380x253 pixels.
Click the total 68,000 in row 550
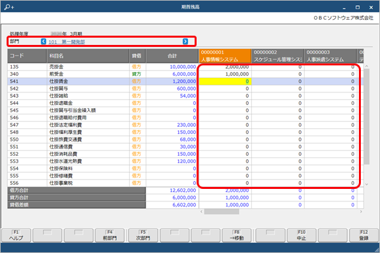click(188, 139)
